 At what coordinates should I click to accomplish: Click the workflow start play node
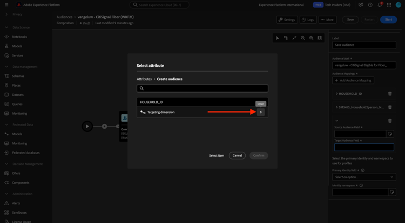pos(87,127)
